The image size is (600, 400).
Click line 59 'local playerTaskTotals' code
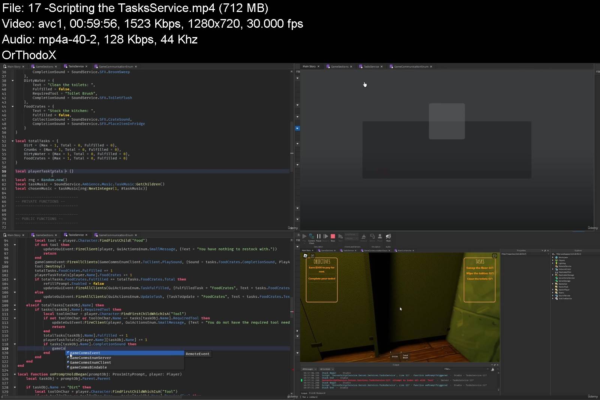pos(44,171)
